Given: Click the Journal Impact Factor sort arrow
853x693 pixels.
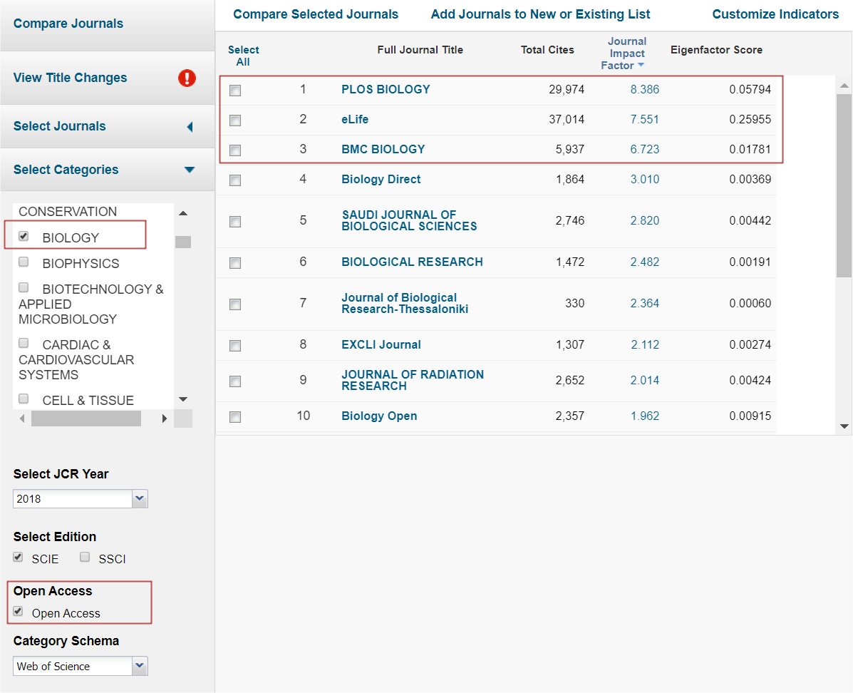Looking at the screenshot, I should 641,66.
